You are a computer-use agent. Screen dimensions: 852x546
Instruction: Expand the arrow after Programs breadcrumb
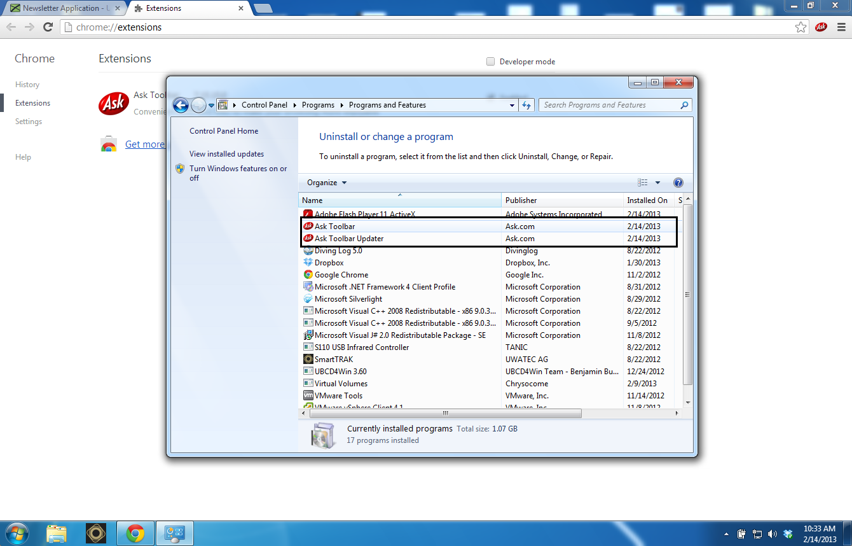coord(341,106)
